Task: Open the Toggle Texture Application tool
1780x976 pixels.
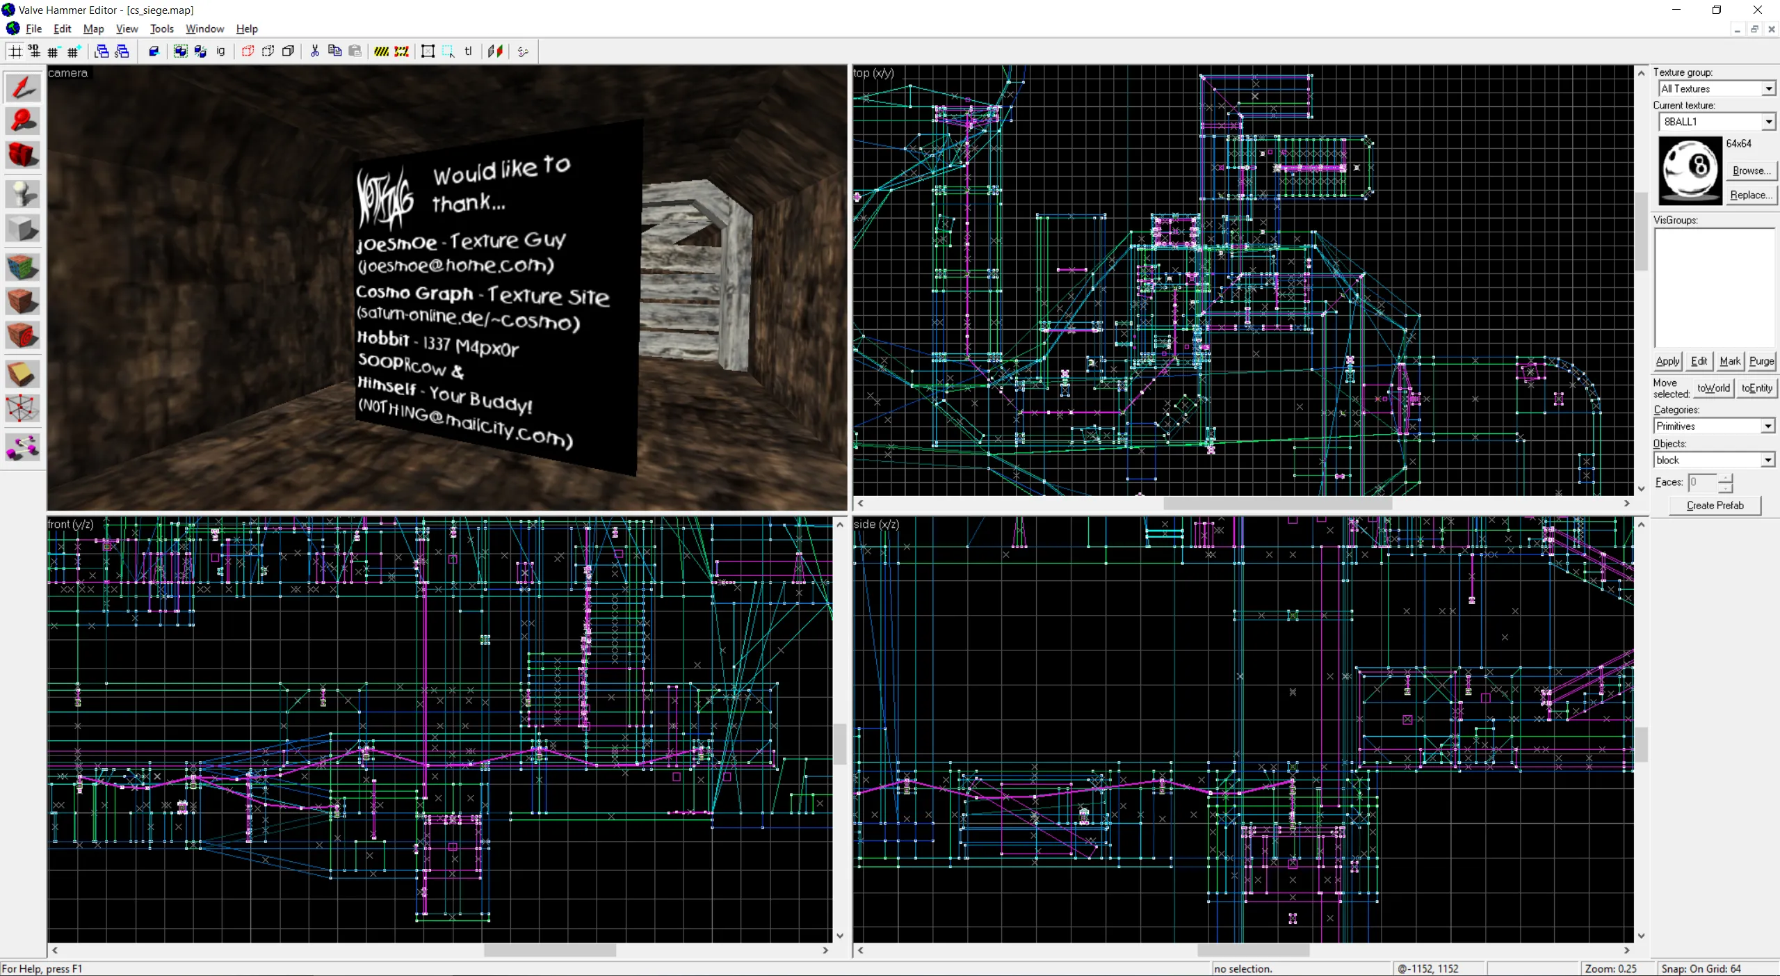Action: point(23,267)
